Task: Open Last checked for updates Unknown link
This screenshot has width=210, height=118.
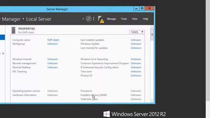Action: point(136,48)
